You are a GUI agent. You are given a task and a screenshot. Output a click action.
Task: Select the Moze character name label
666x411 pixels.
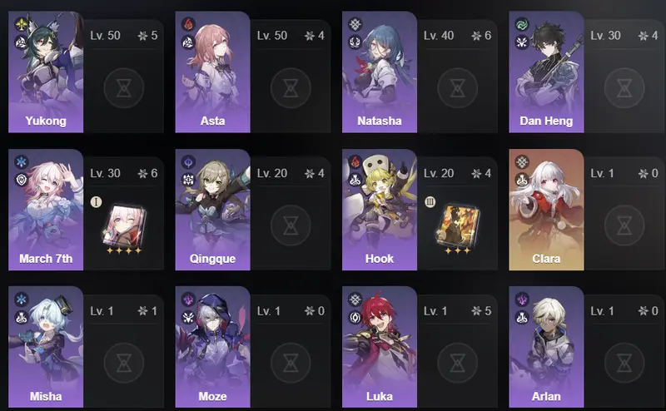click(213, 397)
